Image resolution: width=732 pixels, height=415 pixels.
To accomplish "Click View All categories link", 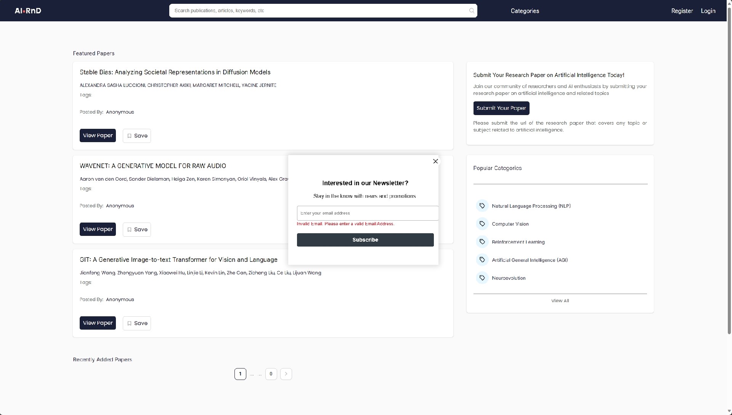I will (560, 301).
